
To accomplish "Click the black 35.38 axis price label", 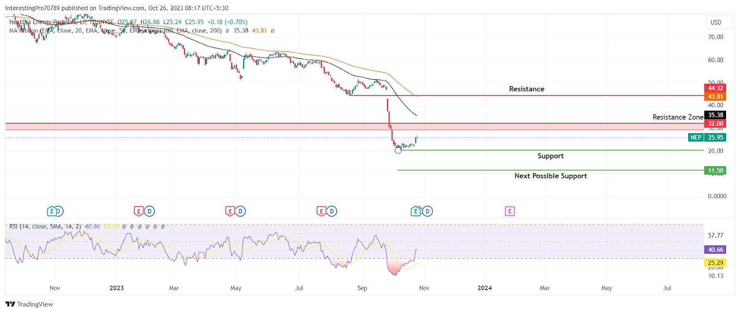I will (715, 115).
